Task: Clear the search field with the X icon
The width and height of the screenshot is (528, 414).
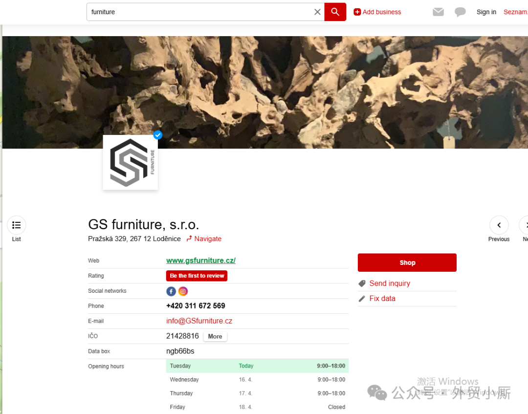Action: [x=317, y=12]
